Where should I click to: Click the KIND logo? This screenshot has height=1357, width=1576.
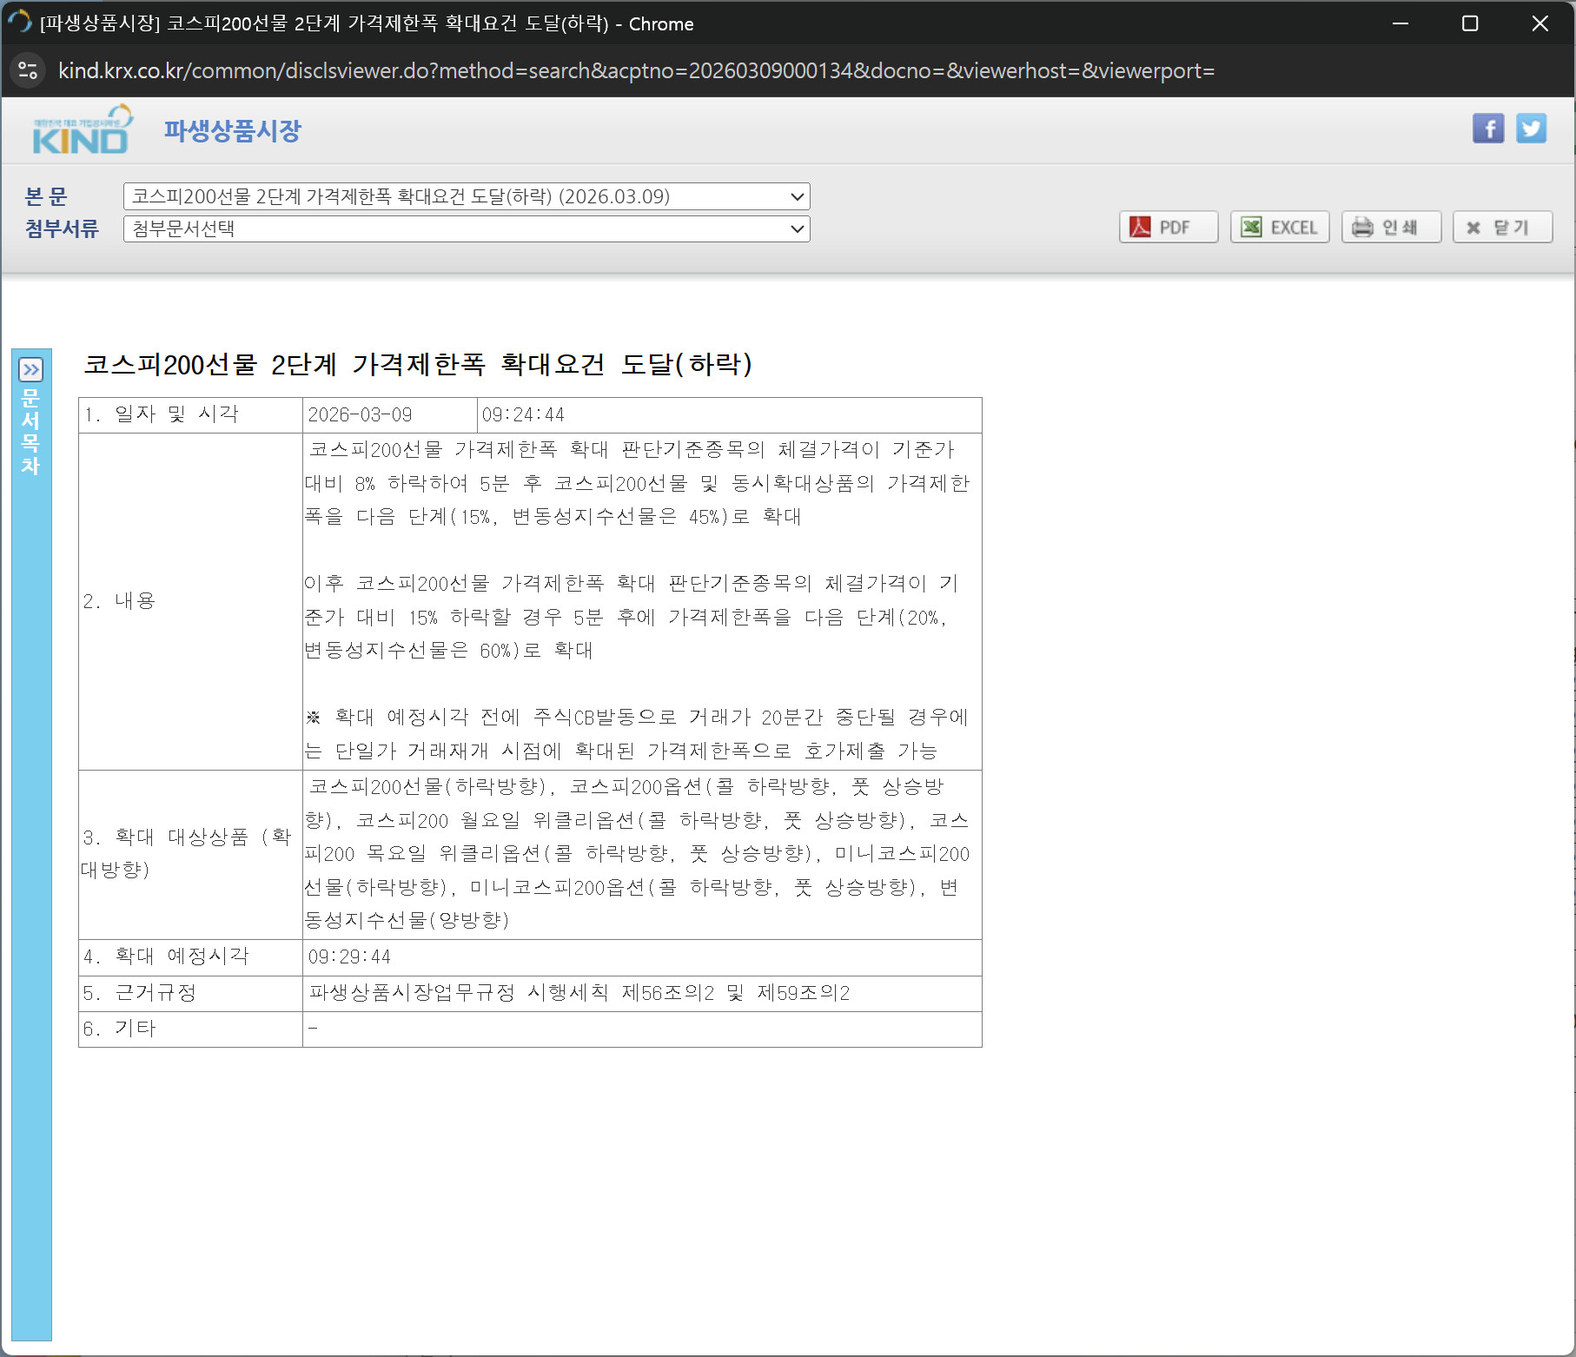point(82,130)
